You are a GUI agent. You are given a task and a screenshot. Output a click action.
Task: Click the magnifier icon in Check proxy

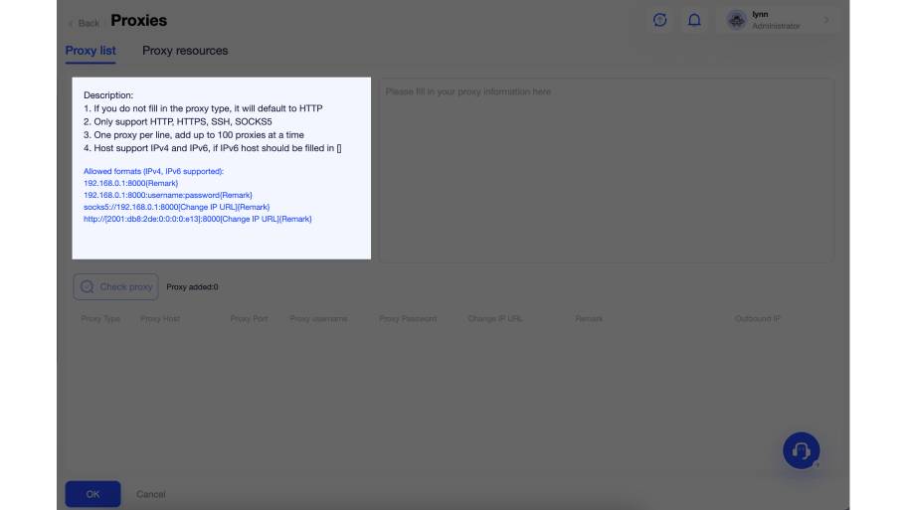pos(87,286)
